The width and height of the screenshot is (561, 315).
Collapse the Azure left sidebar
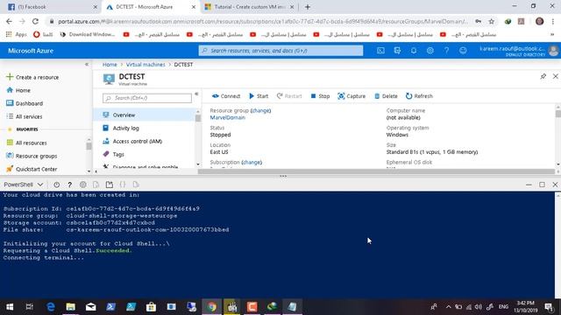tap(87, 64)
